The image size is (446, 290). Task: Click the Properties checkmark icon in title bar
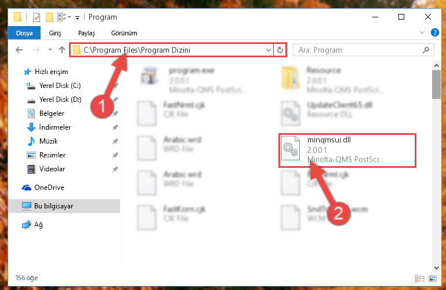[37, 17]
